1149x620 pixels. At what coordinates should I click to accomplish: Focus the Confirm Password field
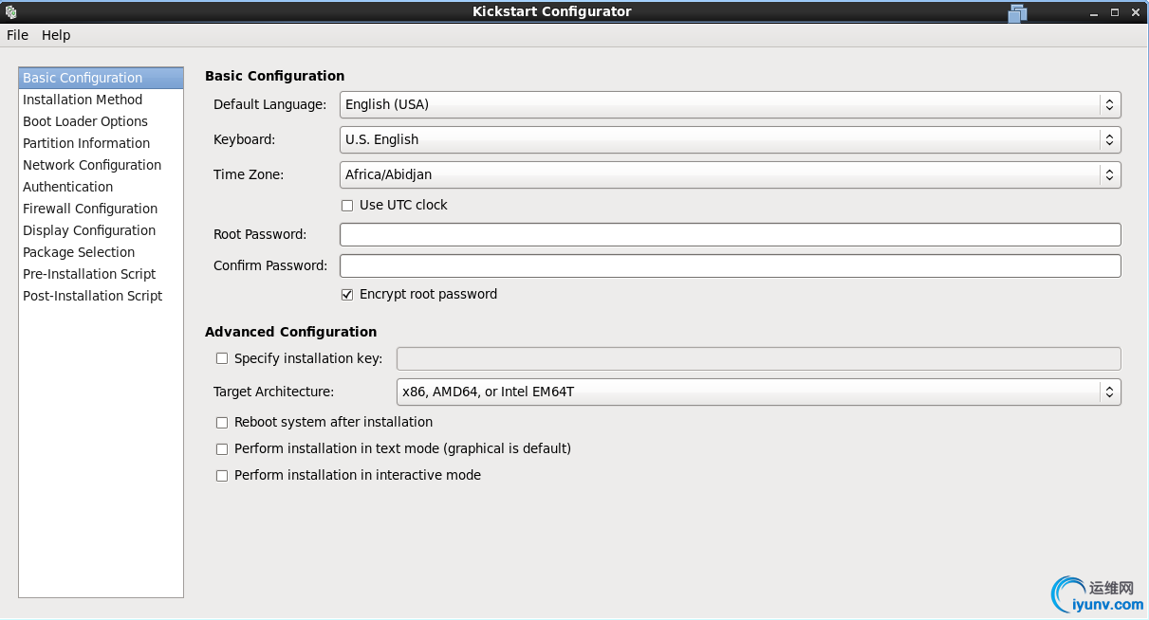730,265
